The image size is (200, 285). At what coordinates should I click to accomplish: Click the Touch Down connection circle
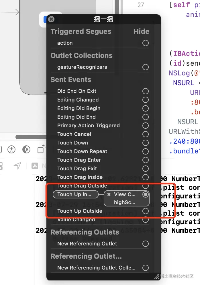pyautogui.click(x=146, y=143)
